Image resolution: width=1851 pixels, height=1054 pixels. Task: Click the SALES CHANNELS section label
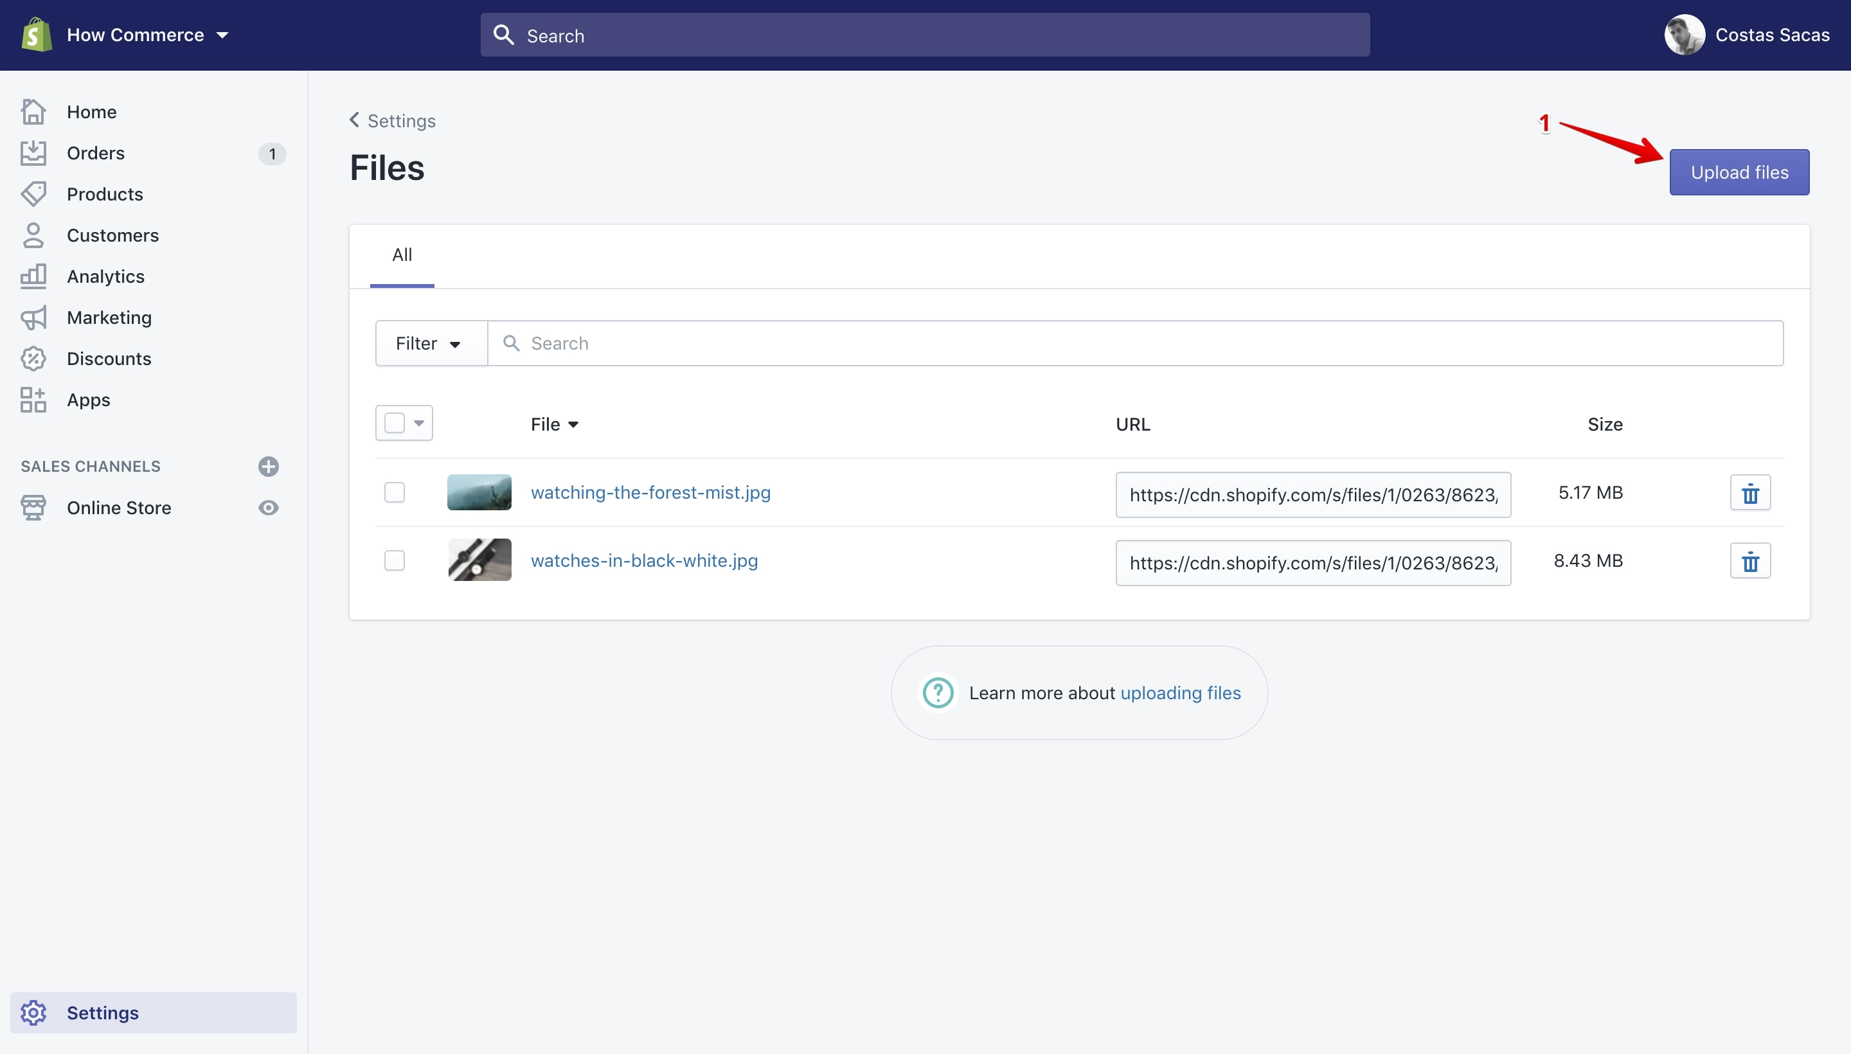[91, 466]
